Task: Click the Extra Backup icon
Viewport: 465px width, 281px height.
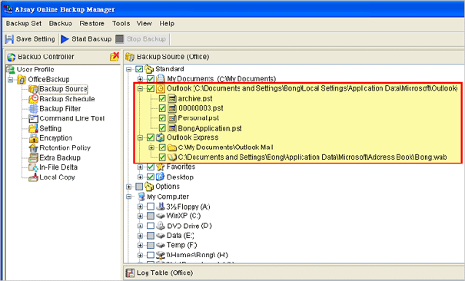Action: 33,157
